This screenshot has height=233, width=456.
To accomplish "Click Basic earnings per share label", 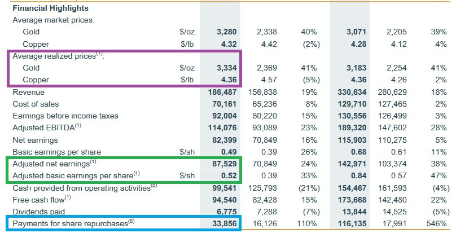I will coord(56,152).
